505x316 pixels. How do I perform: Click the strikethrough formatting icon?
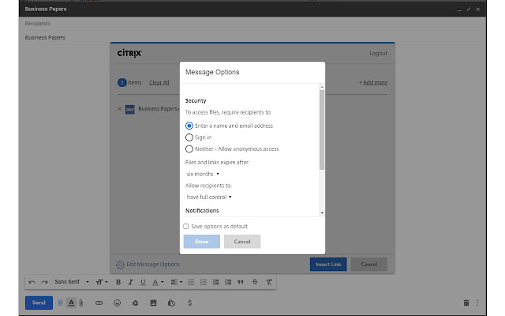(x=254, y=282)
